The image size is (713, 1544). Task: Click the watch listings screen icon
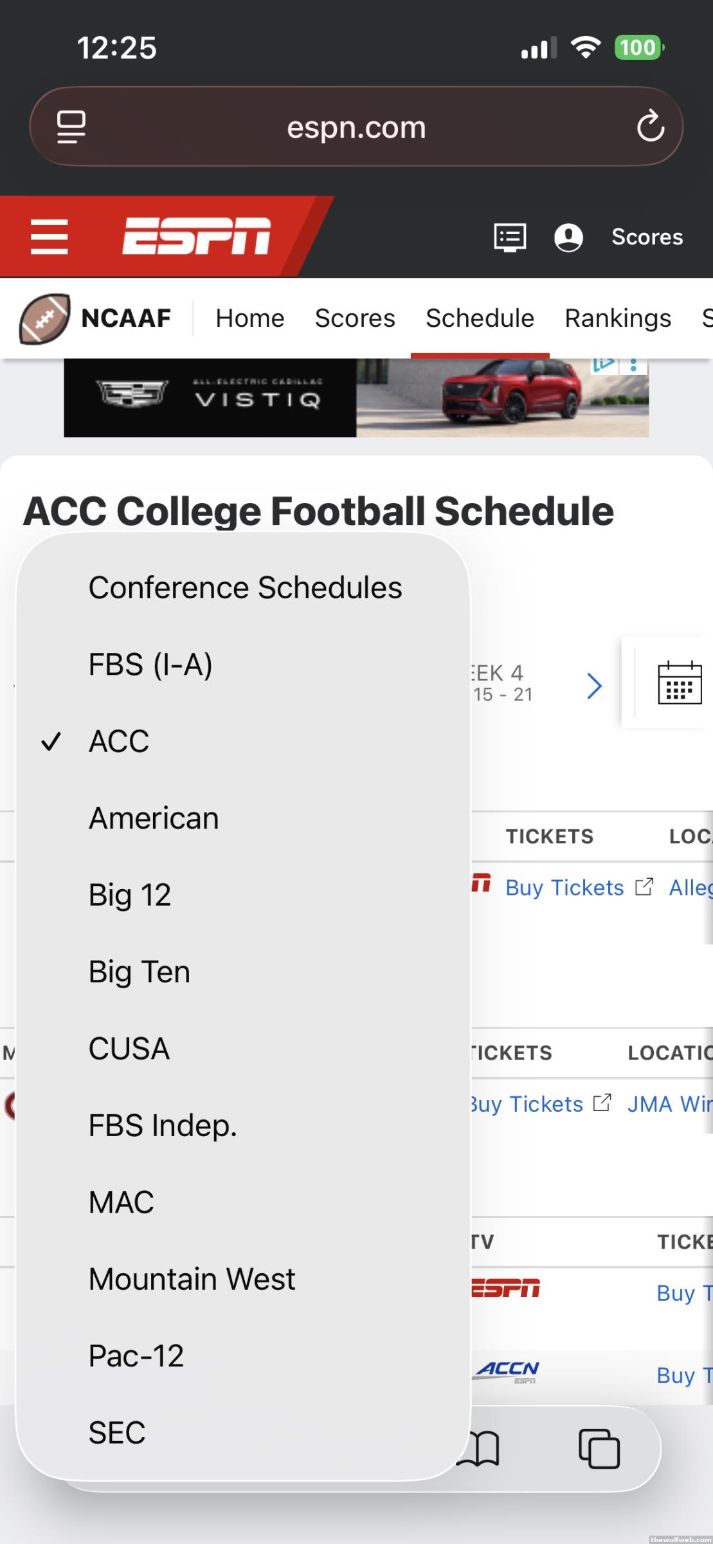pyautogui.click(x=510, y=237)
